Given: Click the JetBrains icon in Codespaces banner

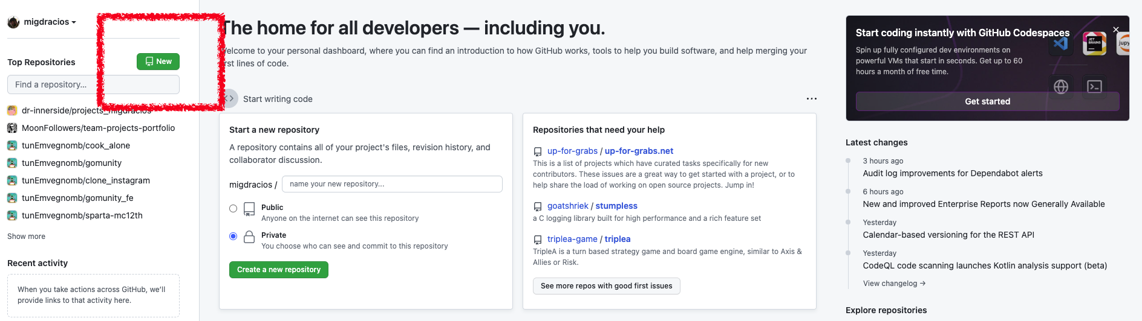Looking at the screenshot, I should tap(1094, 43).
